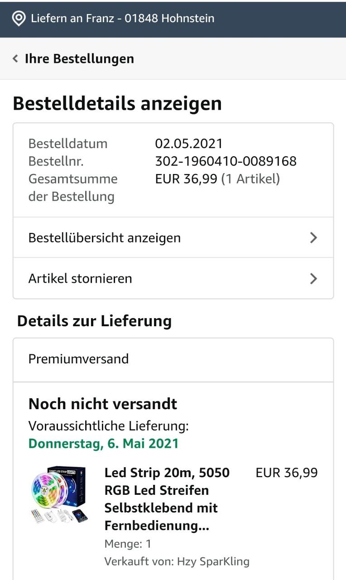This screenshot has width=346, height=580.
Task: Tap 'Bestelldetails anzeigen' page heading
Action: 117,104
